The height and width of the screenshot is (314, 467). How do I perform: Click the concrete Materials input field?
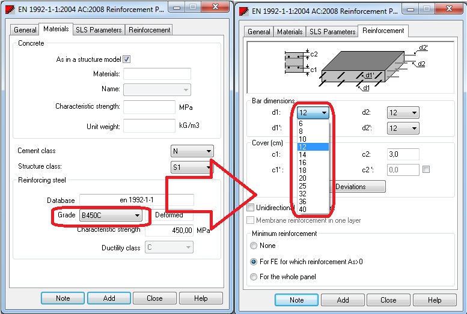click(x=157, y=74)
